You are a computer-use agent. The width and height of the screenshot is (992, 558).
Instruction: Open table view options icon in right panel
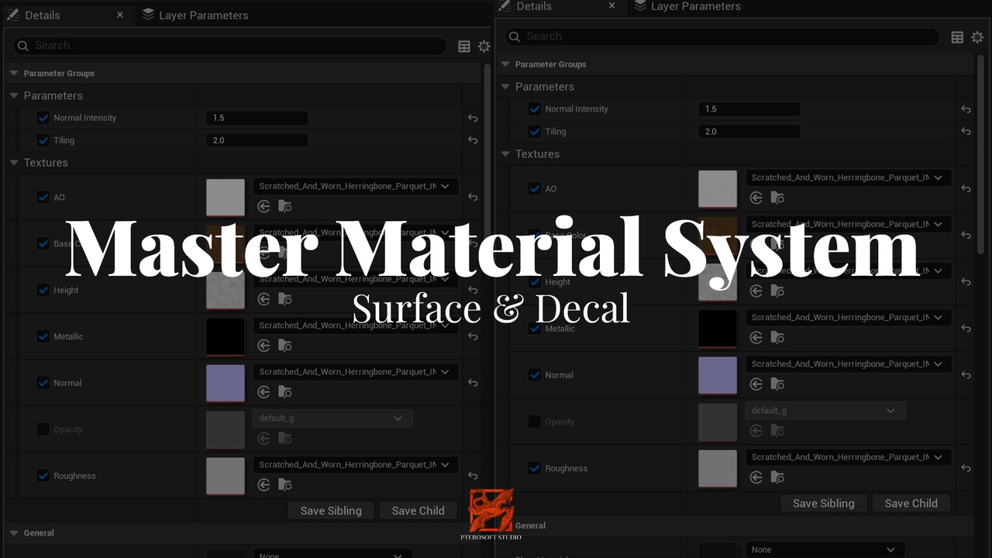[957, 37]
